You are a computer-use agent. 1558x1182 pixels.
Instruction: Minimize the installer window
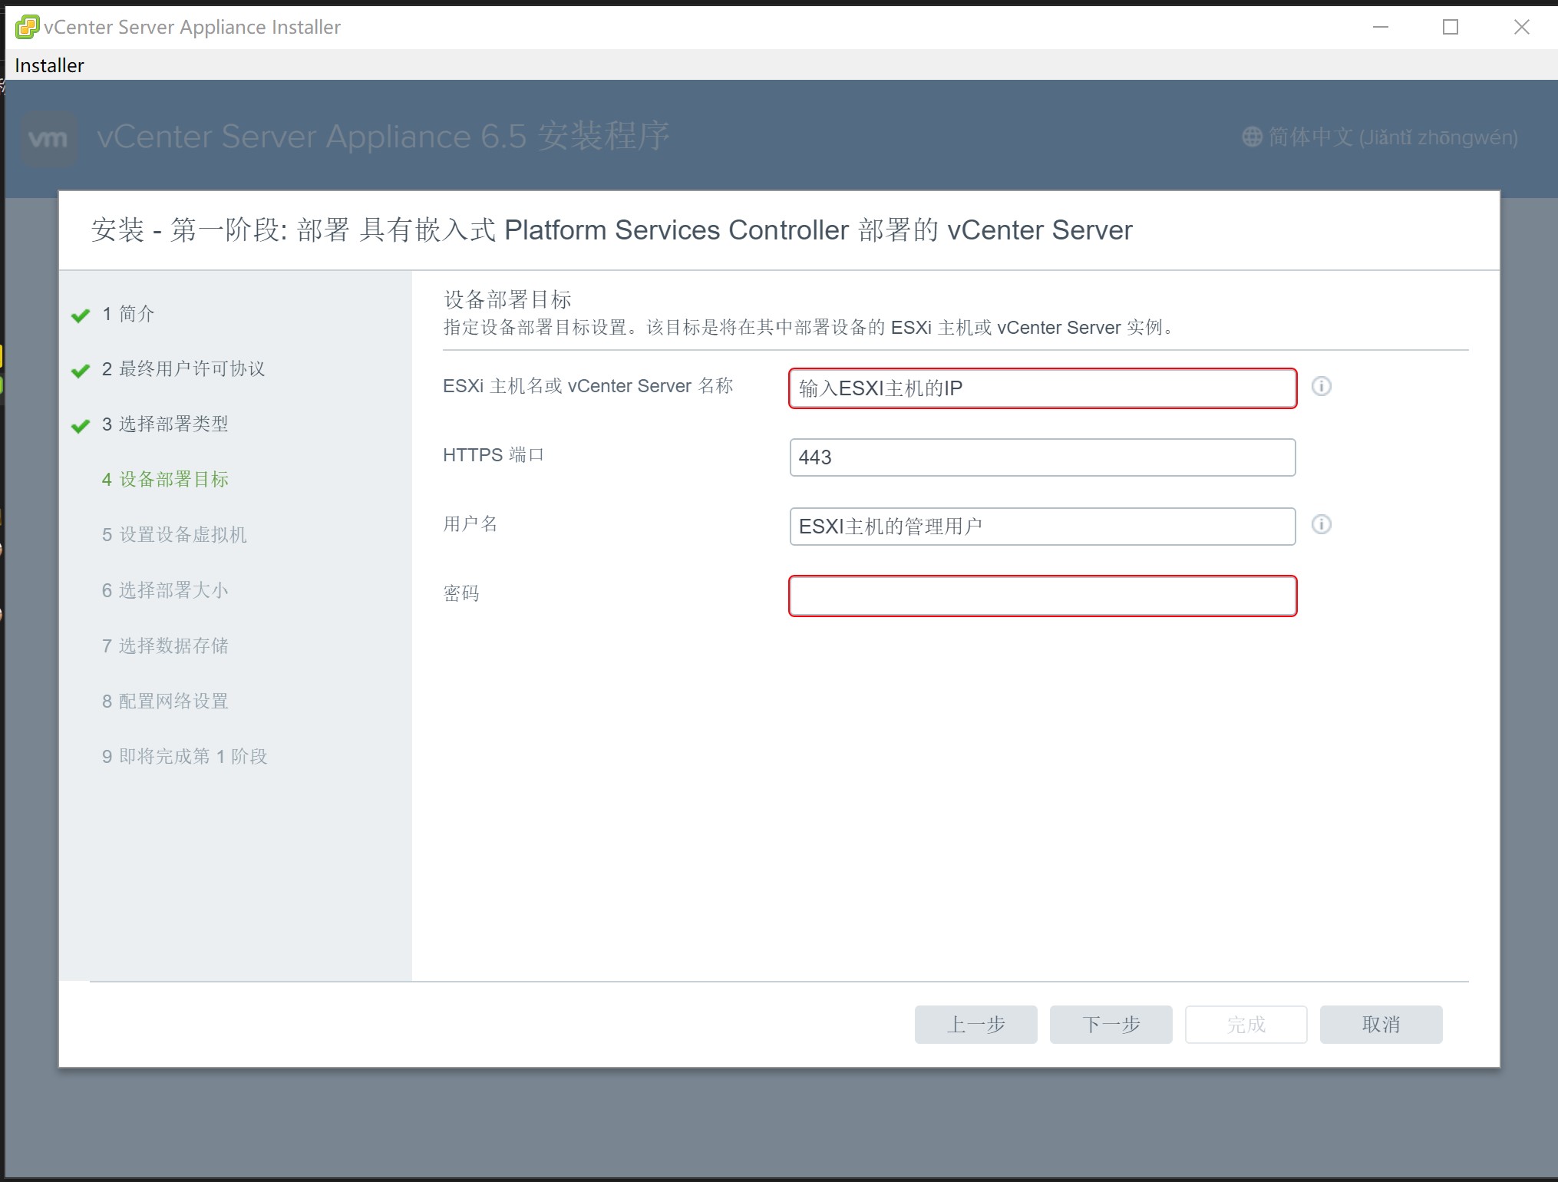click(1381, 27)
